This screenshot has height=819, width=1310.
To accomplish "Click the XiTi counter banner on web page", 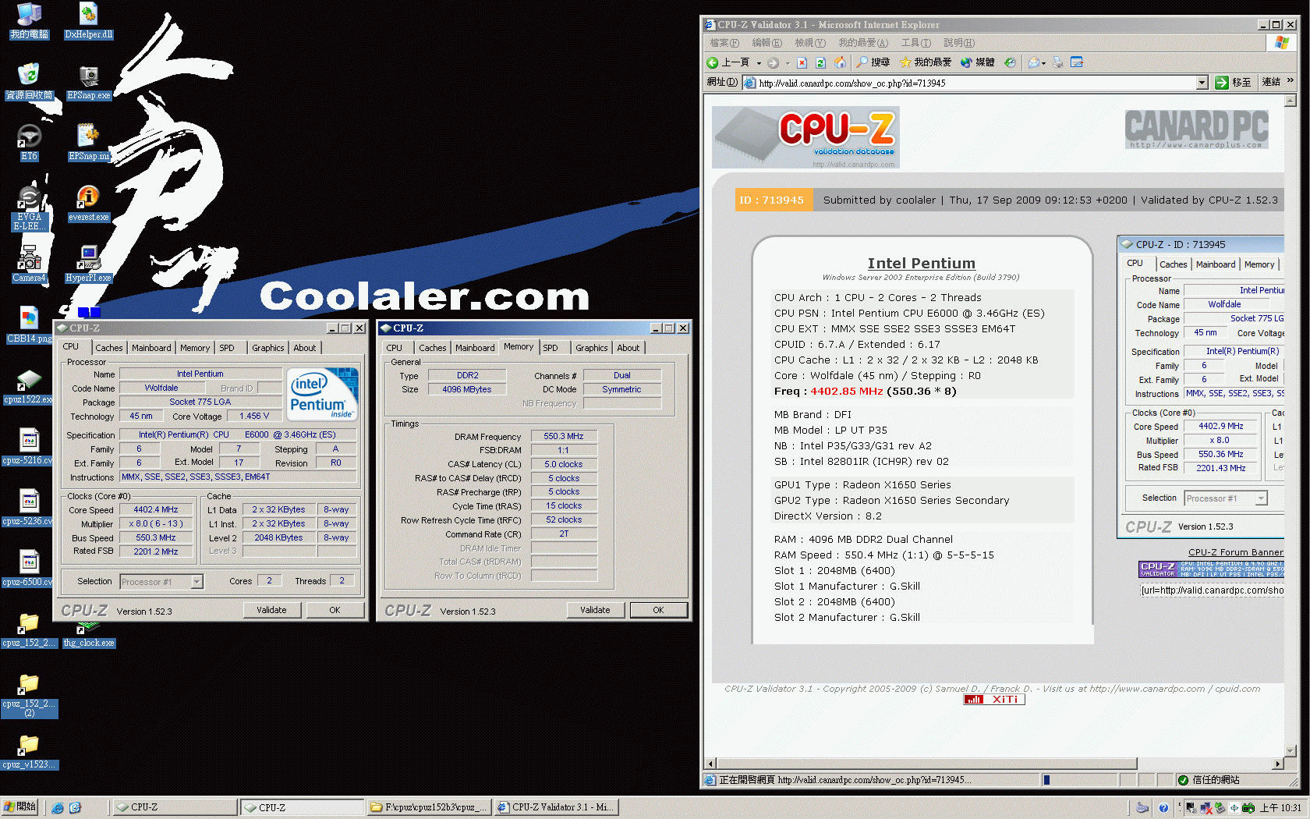I will tap(993, 700).
